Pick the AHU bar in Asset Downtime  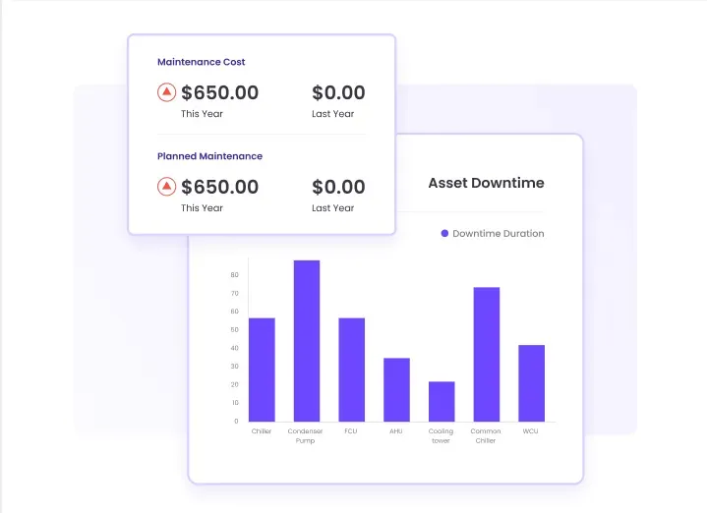click(396, 389)
